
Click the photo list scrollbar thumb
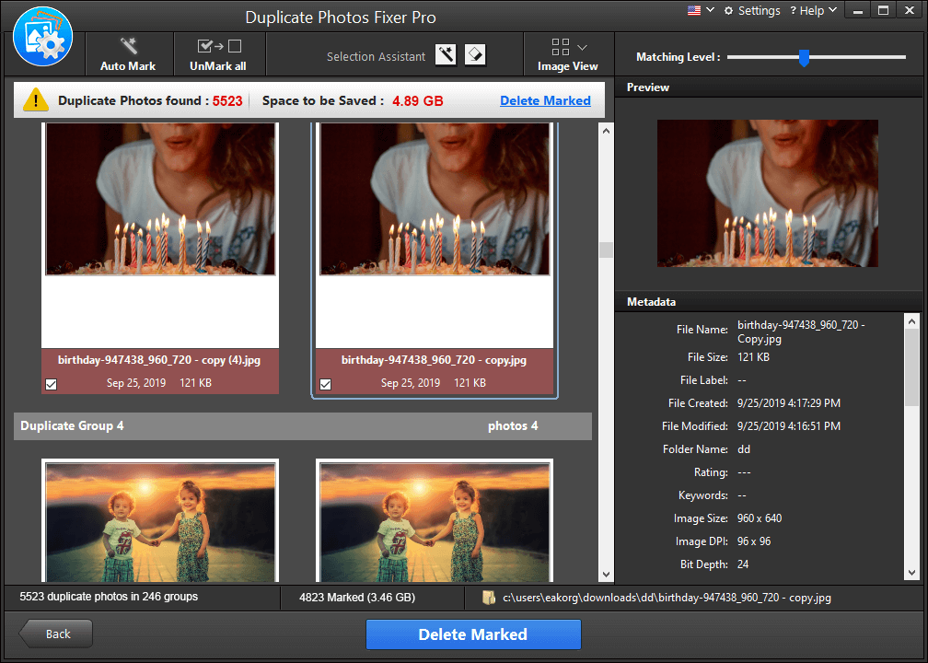(x=606, y=250)
